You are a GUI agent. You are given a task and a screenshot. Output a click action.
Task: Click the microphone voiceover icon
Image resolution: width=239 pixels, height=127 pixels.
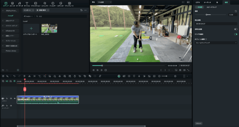(139, 76)
